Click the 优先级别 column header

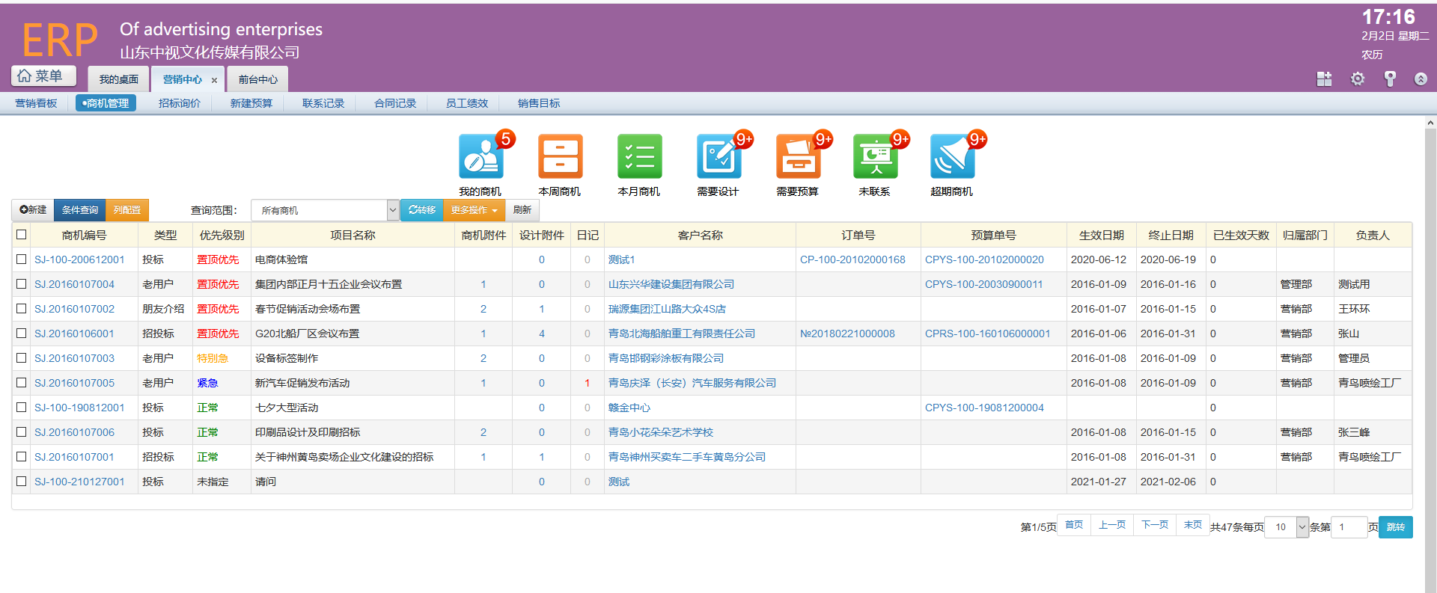[222, 235]
